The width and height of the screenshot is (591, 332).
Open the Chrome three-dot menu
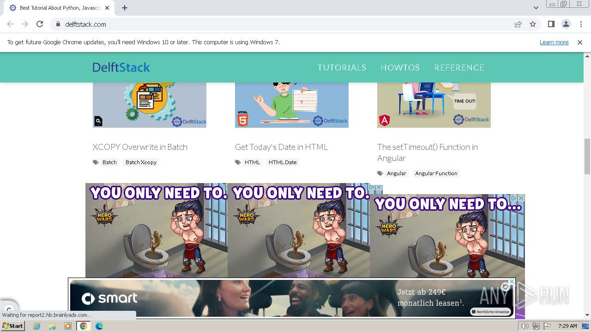tap(581, 24)
